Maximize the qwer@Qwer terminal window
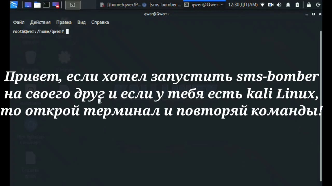This screenshot has width=332, height=186. 313,14
